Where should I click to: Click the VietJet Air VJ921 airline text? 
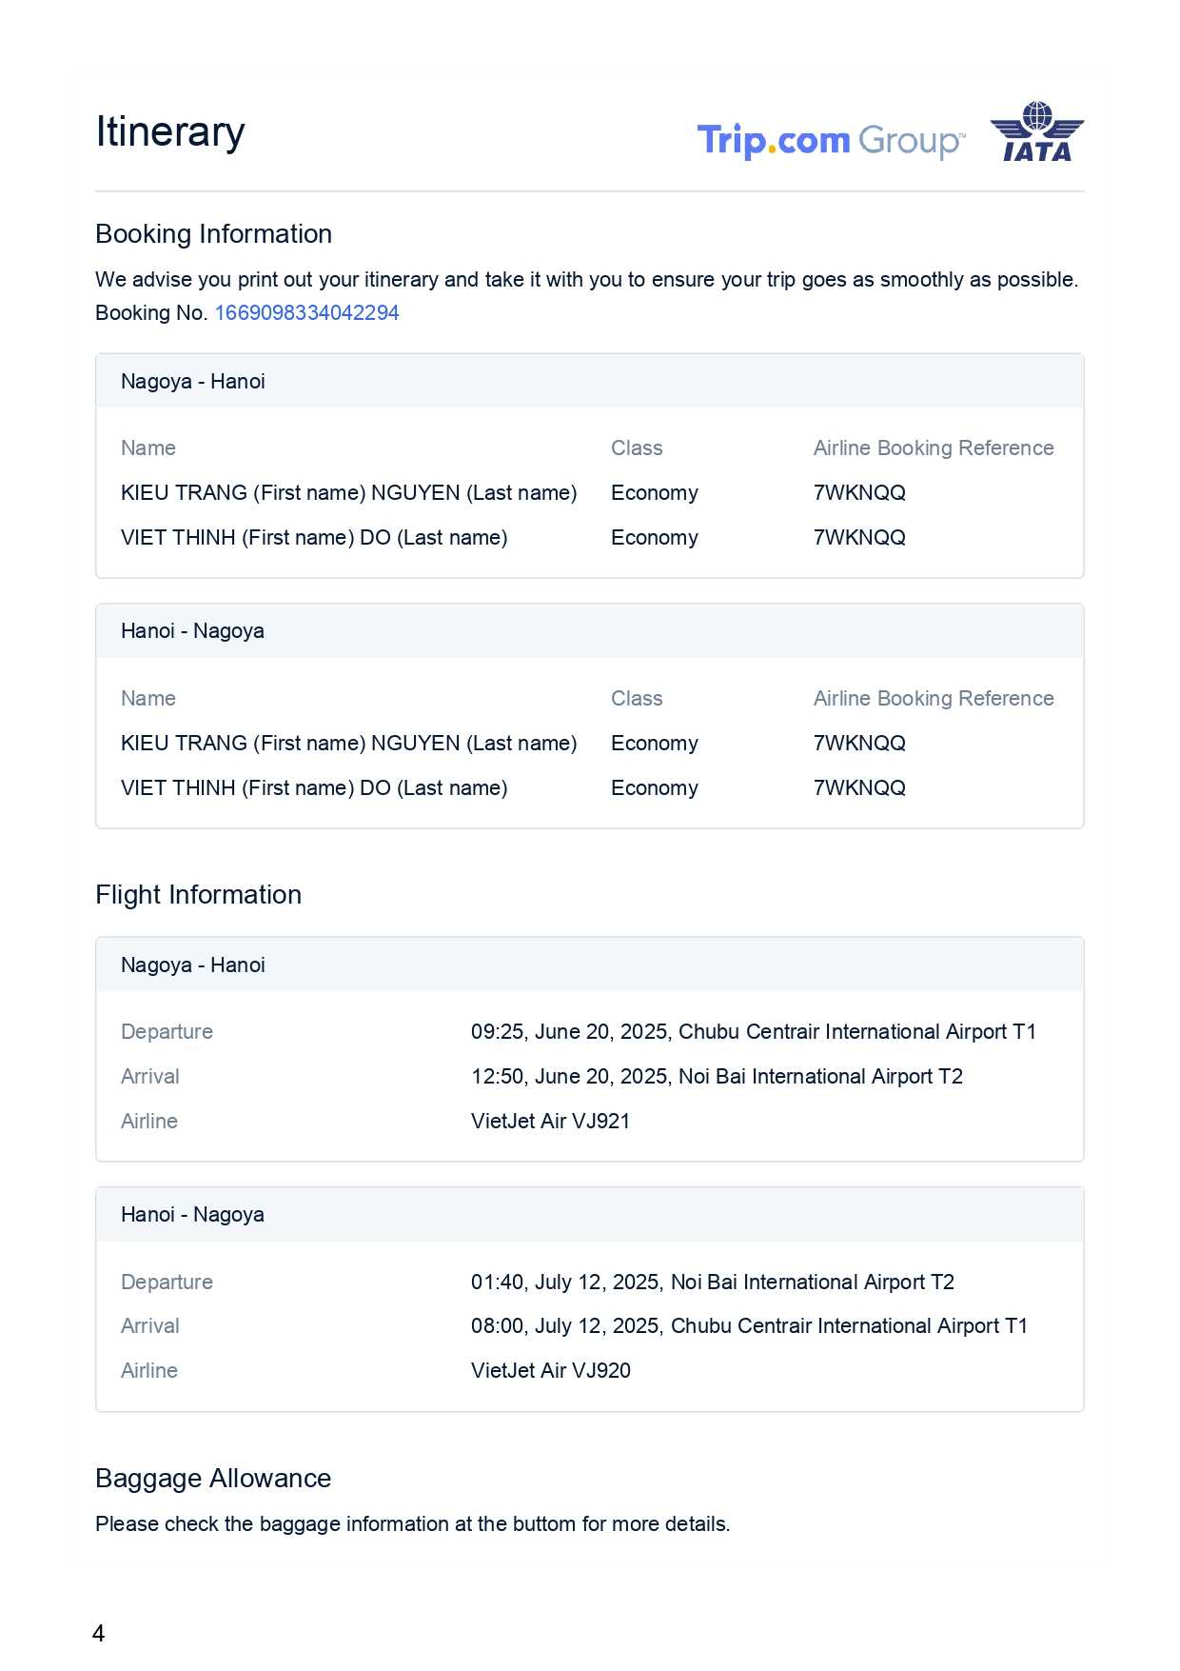[550, 1122]
